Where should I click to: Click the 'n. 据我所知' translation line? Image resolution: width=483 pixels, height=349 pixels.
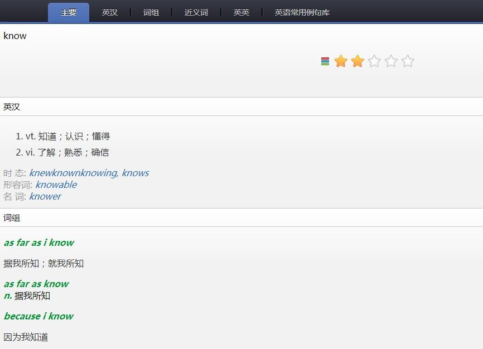(x=27, y=295)
